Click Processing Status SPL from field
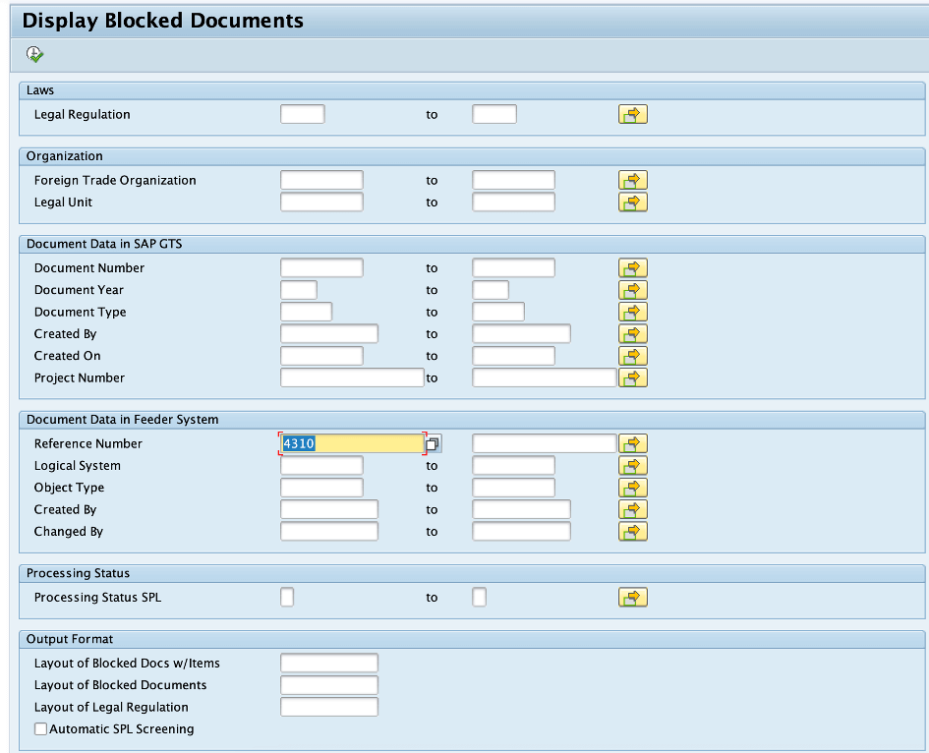 [287, 597]
